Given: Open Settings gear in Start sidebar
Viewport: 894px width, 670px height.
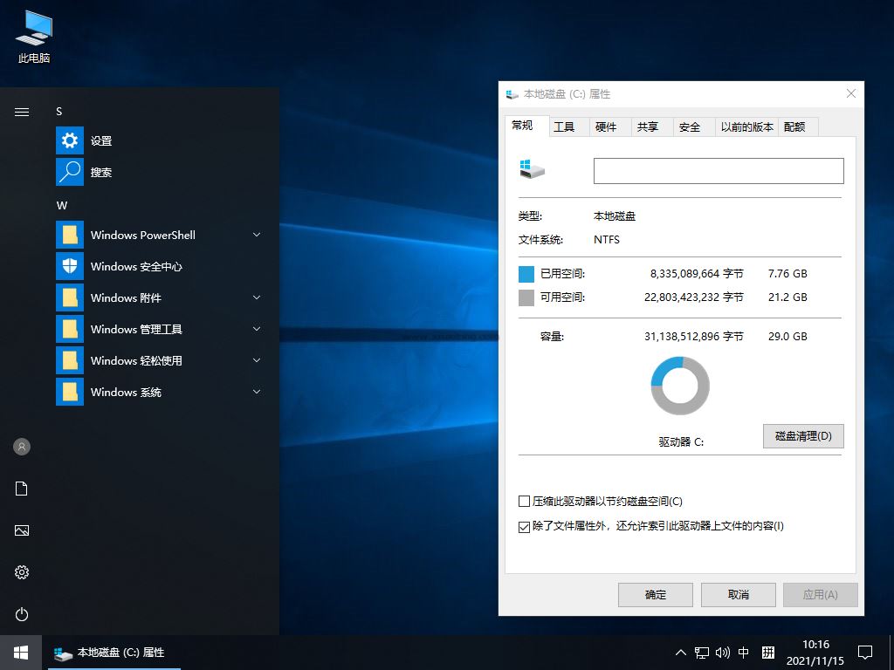Looking at the screenshot, I should 22,572.
